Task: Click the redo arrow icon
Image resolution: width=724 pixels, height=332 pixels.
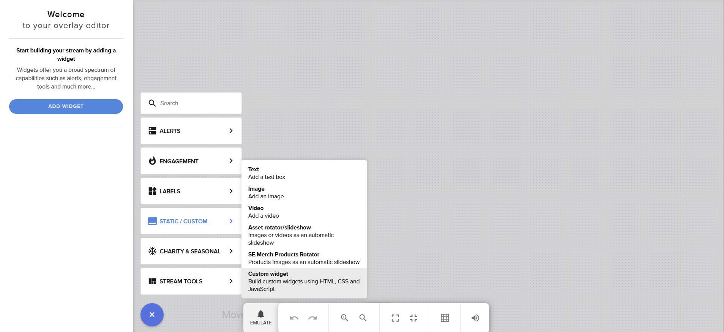Action: [312, 318]
